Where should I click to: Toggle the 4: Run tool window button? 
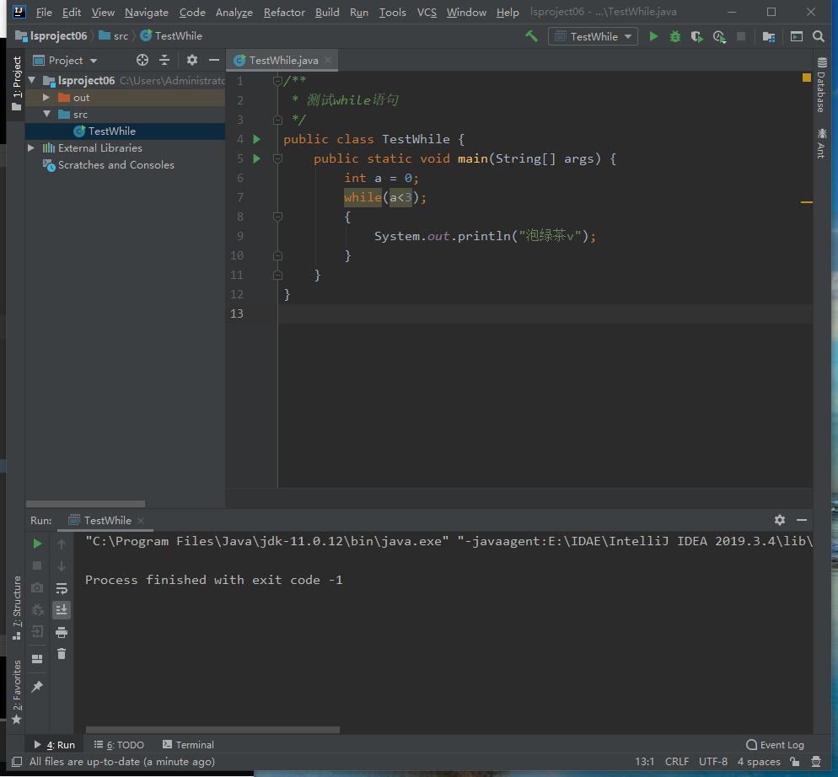point(55,744)
